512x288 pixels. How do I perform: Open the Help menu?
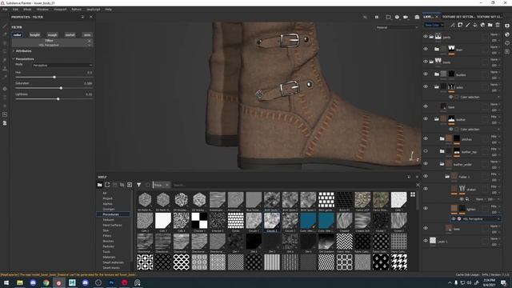[109, 10]
